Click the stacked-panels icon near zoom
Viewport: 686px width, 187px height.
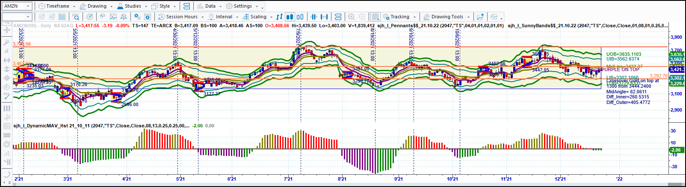click(338, 17)
